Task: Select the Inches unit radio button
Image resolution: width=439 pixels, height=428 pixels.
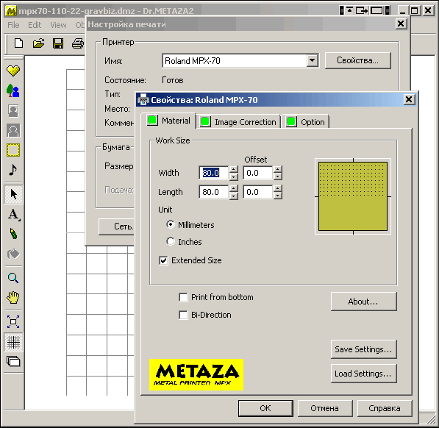Action: 170,241
